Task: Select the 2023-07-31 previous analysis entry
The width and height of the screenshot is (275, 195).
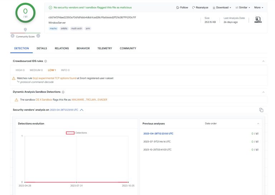Action: tap(157, 141)
